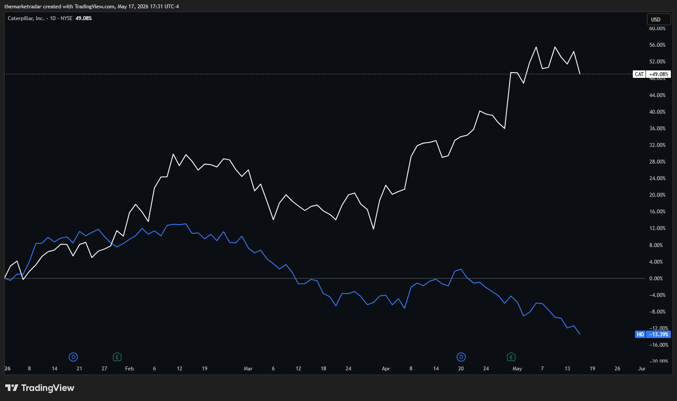Select the HD symbol tag on the price scale
Image resolution: width=677 pixels, height=401 pixels.
pyautogui.click(x=640, y=335)
